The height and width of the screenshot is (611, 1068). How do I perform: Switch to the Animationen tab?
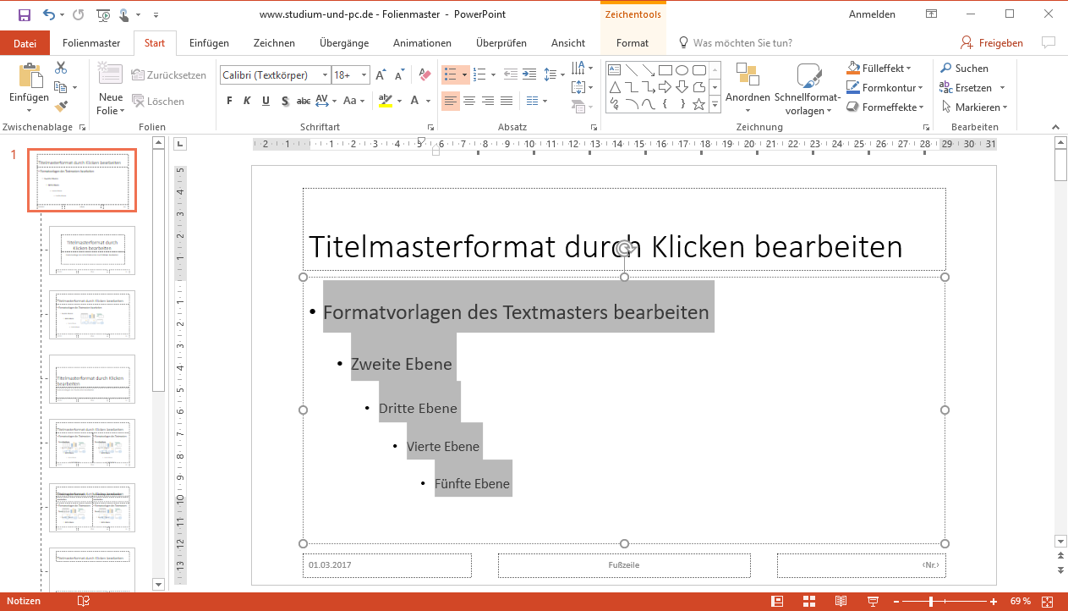[422, 43]
